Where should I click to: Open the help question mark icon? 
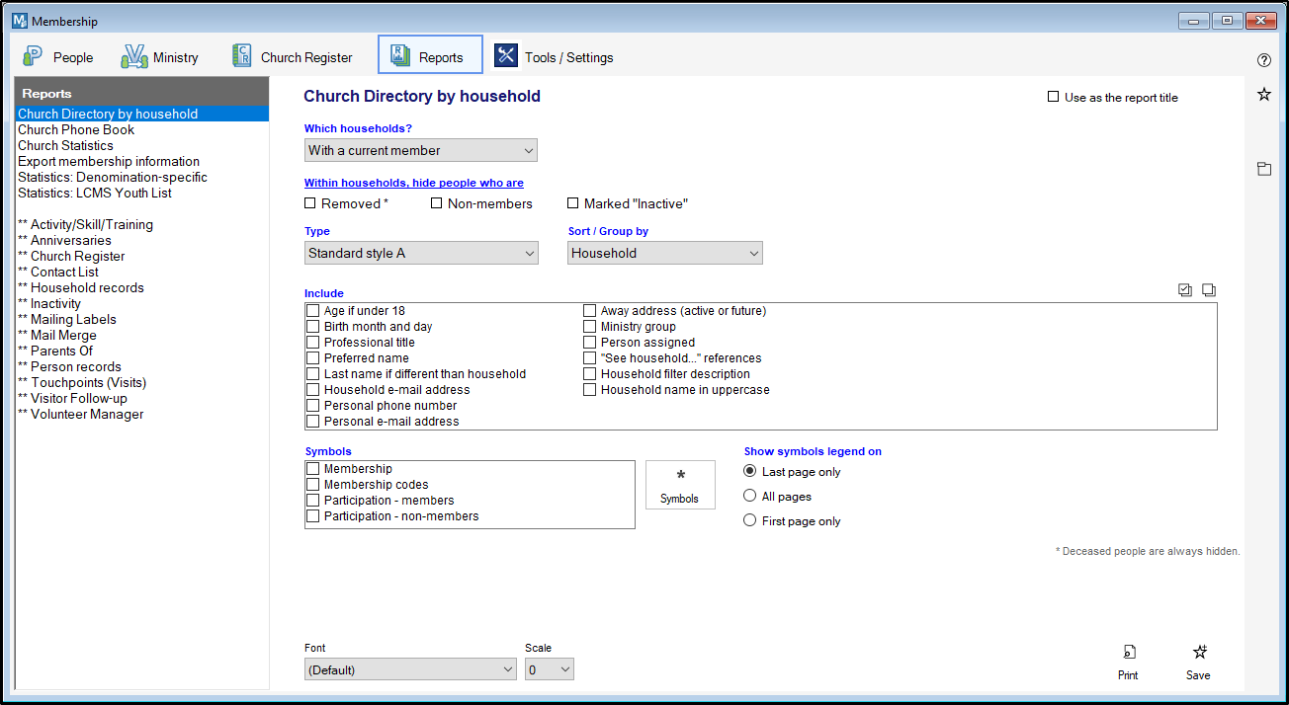coord(1263,60)
